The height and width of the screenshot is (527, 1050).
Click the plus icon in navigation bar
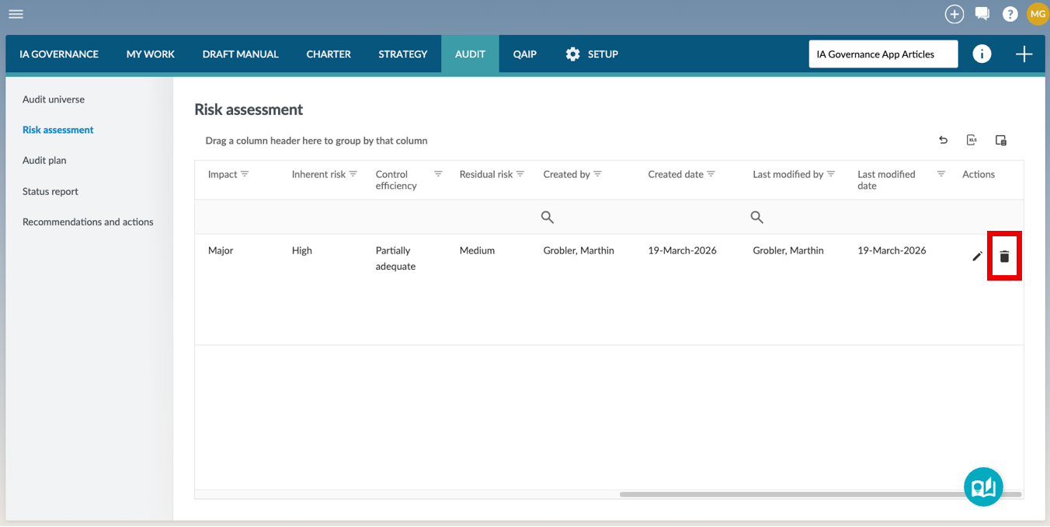1024,54
